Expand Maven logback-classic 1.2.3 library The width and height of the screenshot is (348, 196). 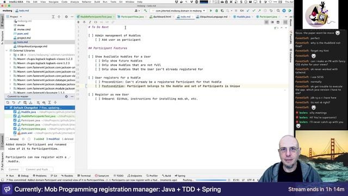[10, 59]
